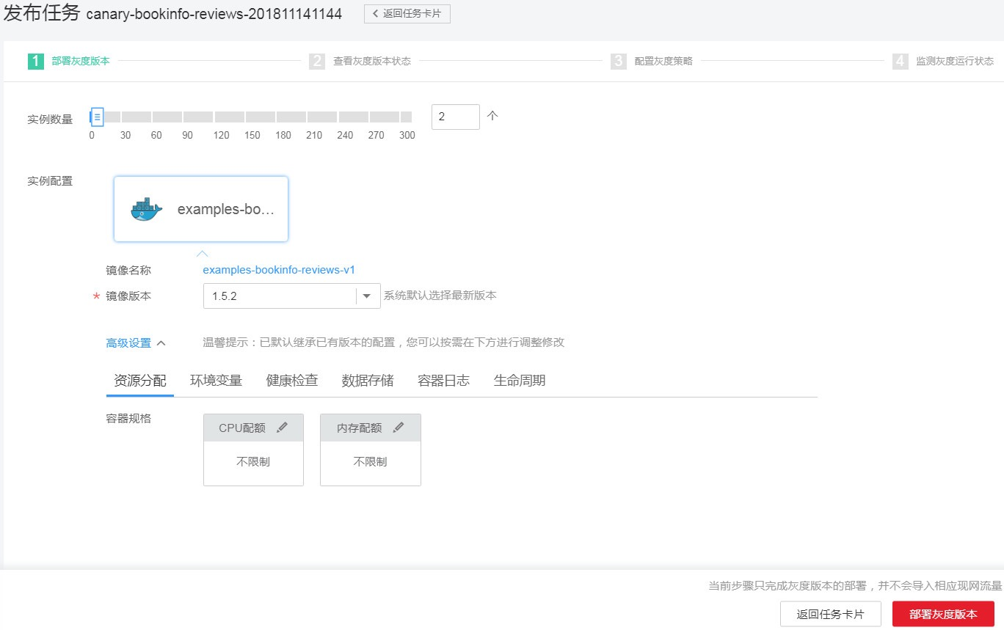Viewport: 1004px width, 630px height.
Task: Select the 生命周期 tab
Action: point(520,380)
